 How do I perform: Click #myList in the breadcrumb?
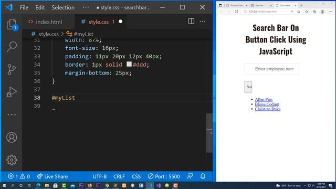click(83, 34)
